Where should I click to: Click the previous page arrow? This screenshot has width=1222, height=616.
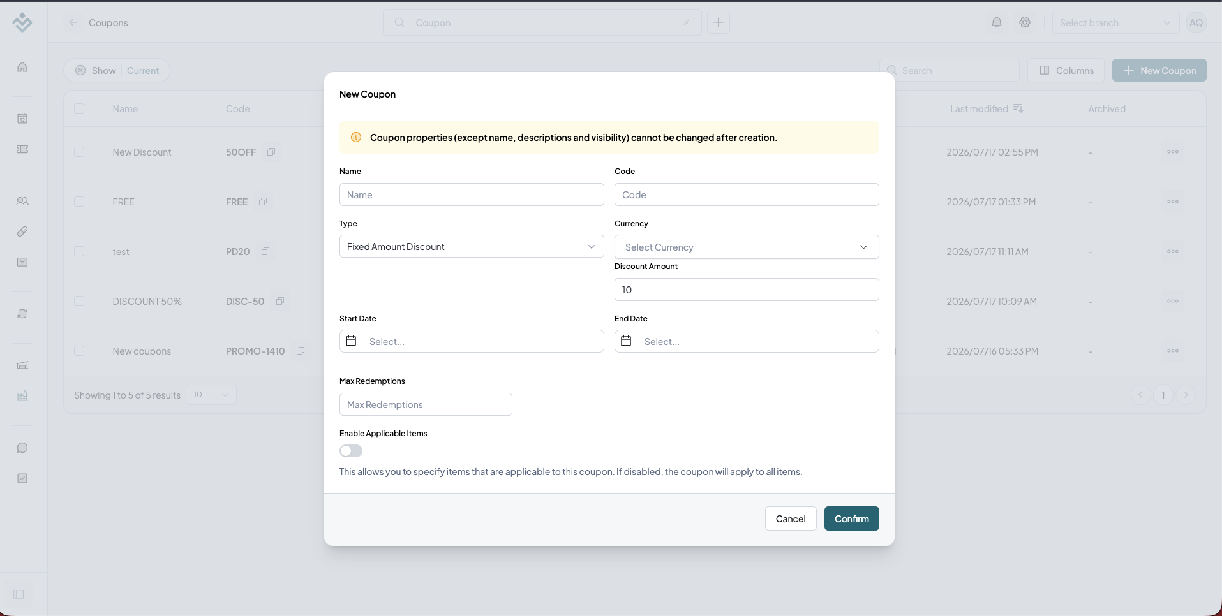pyautogui.click(x=1140, y=395)
